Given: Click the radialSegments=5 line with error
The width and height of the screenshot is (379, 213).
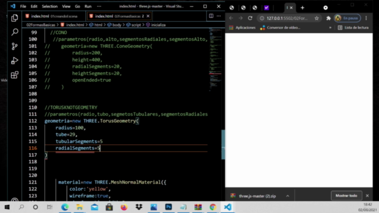Looking at the screenshot, I should 78,148.
